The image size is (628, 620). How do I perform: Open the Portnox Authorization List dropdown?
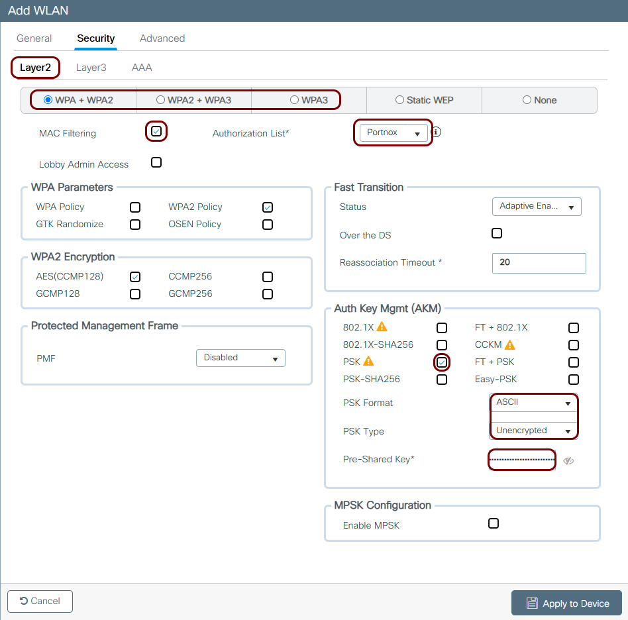pos(393,132)
